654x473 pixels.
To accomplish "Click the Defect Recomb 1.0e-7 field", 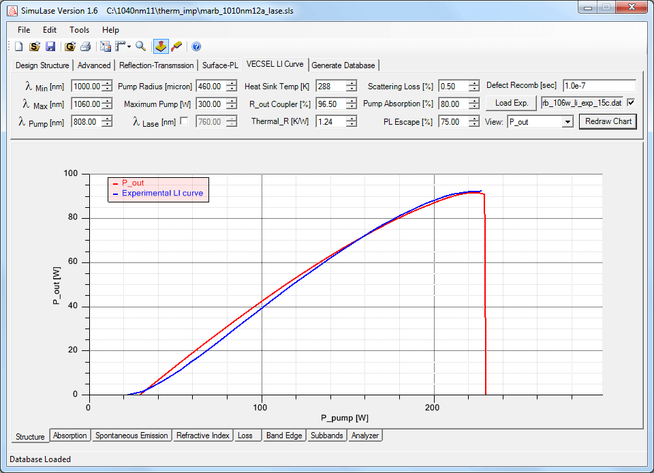I will point(599,86).
